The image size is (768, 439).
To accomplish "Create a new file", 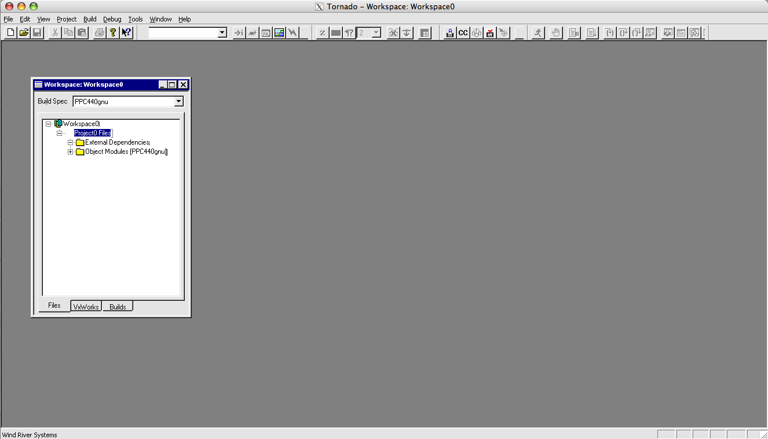I will click(10, 32).
